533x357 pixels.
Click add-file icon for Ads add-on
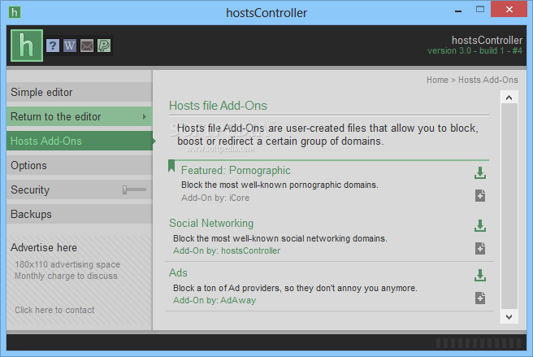click(x=480, y=298)
